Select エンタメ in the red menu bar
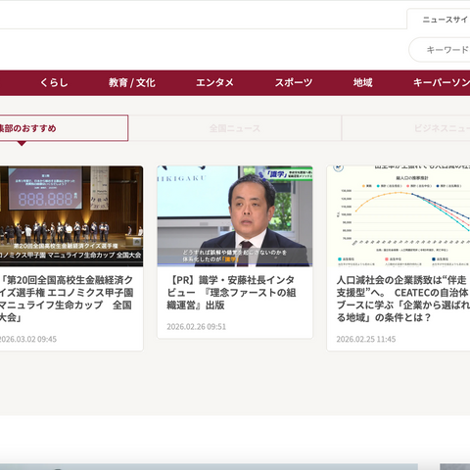 point(214,82)
